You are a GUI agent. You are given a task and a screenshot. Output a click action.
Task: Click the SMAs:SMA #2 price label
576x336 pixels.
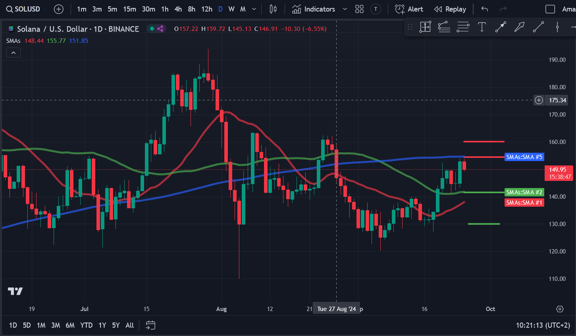coord(524,192)
